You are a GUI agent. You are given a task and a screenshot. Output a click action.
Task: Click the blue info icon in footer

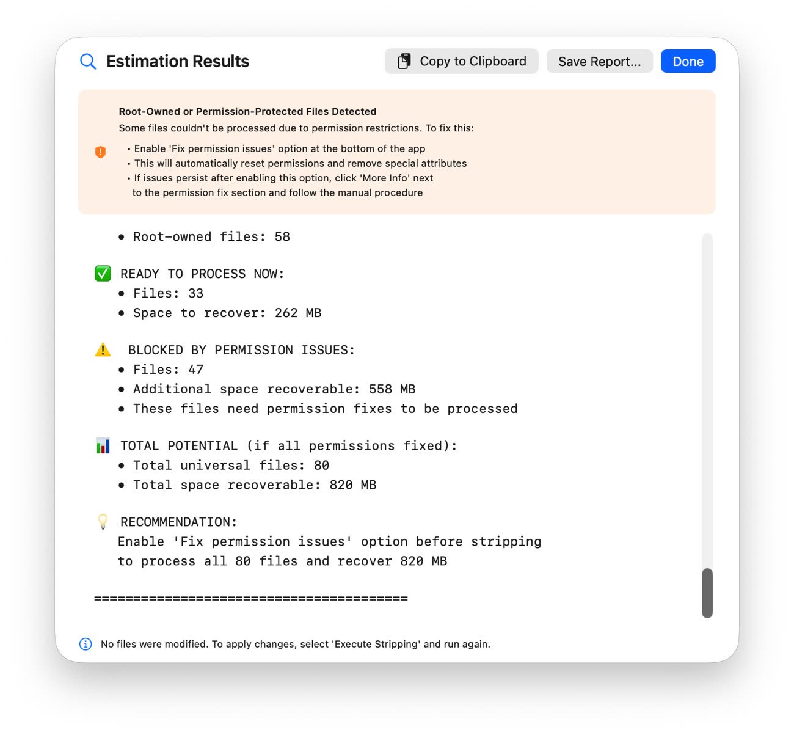[86, 644]
